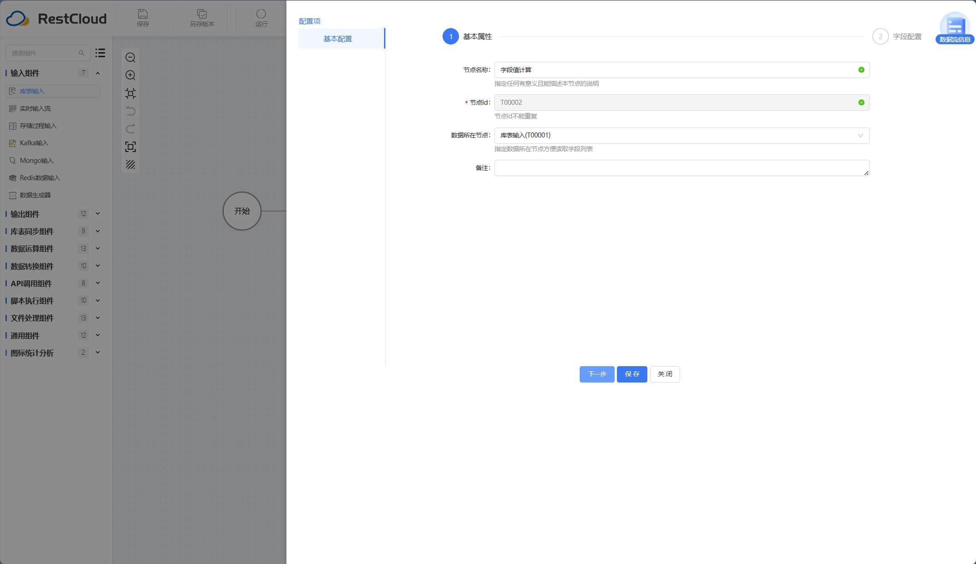Click the 下一步 button

[x=597, y=374]
